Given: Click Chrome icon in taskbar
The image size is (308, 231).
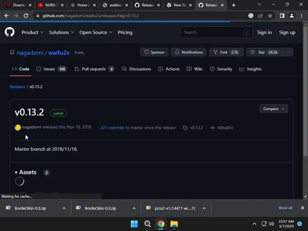Looking at the screenshot, I should (161, 224).
